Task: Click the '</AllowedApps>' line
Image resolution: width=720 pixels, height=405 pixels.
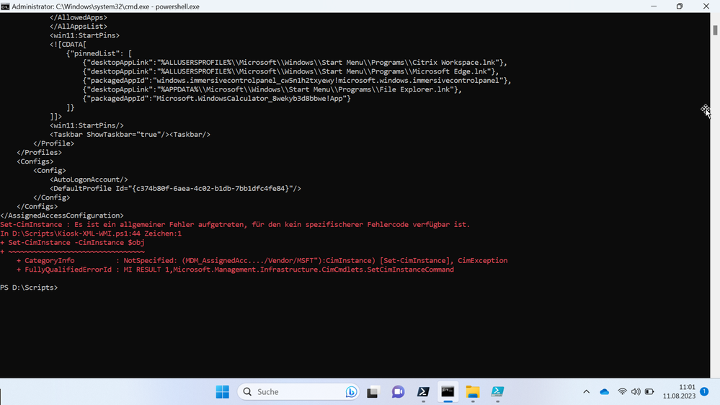Action: 79,17
